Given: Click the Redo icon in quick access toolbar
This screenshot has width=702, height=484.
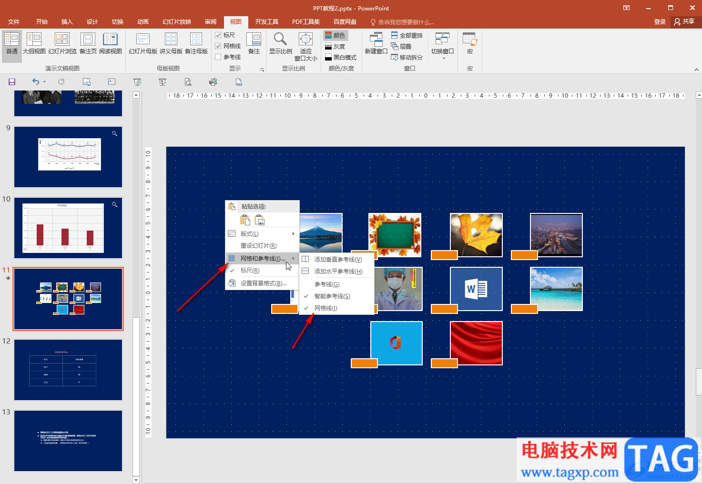Looking at the screenshot, I should (61, 82).
